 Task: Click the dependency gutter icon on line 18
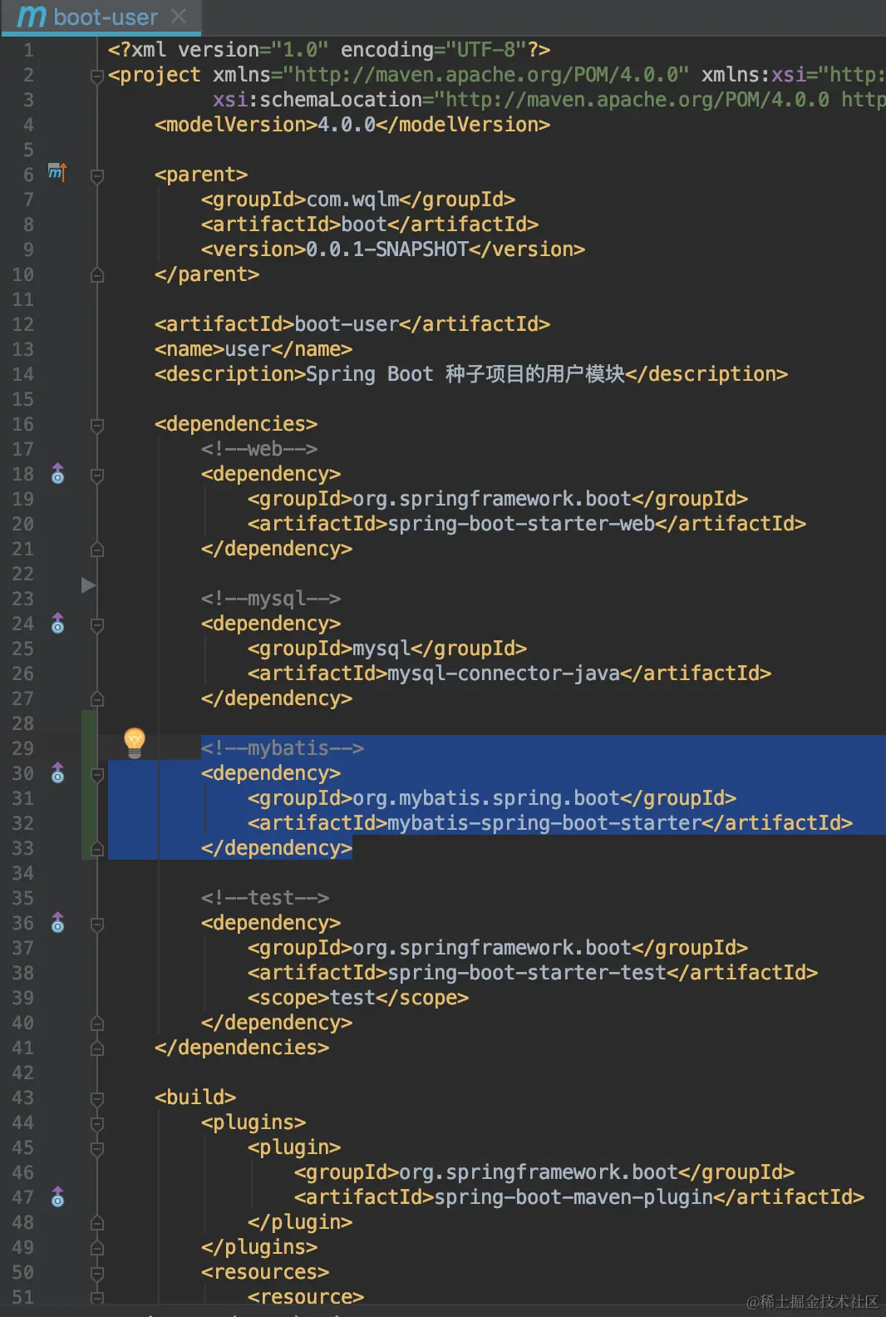pos(57,474)
